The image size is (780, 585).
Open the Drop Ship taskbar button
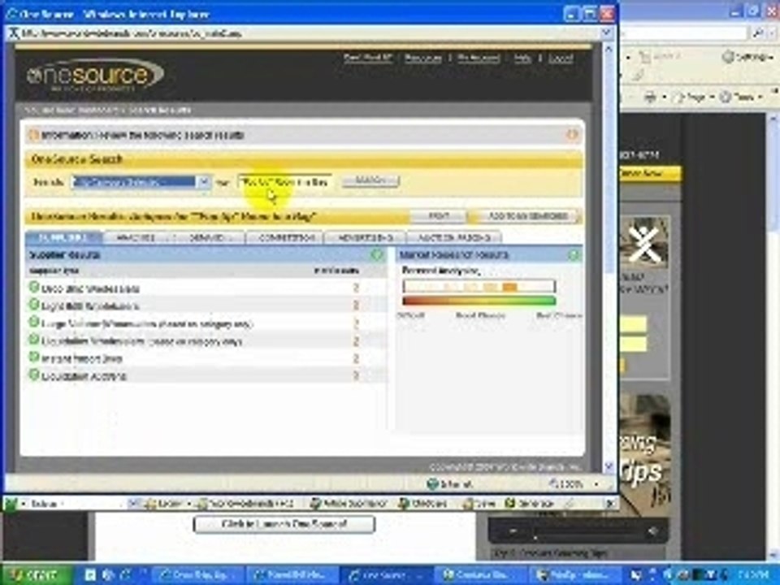click(x=198, y=575)
